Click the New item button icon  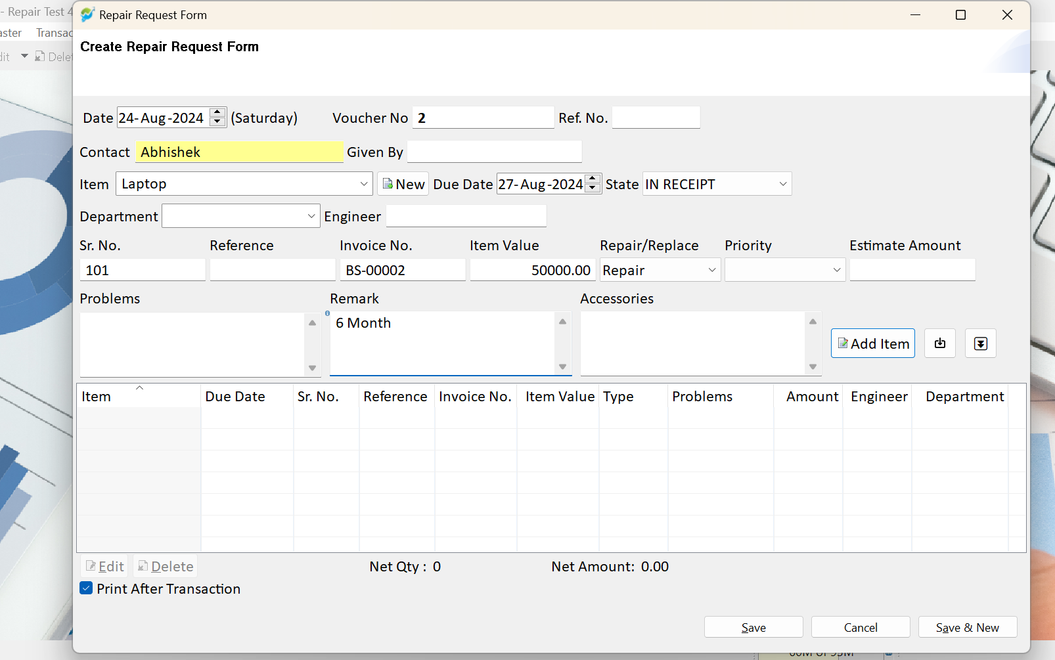(388, 184)
